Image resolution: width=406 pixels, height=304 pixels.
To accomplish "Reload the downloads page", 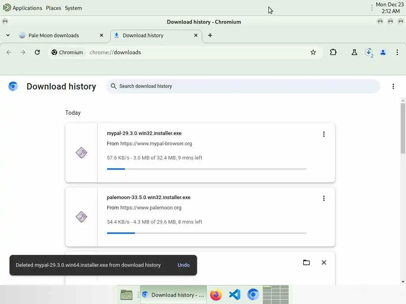I will pyautogui.click(x=37, y=53).
